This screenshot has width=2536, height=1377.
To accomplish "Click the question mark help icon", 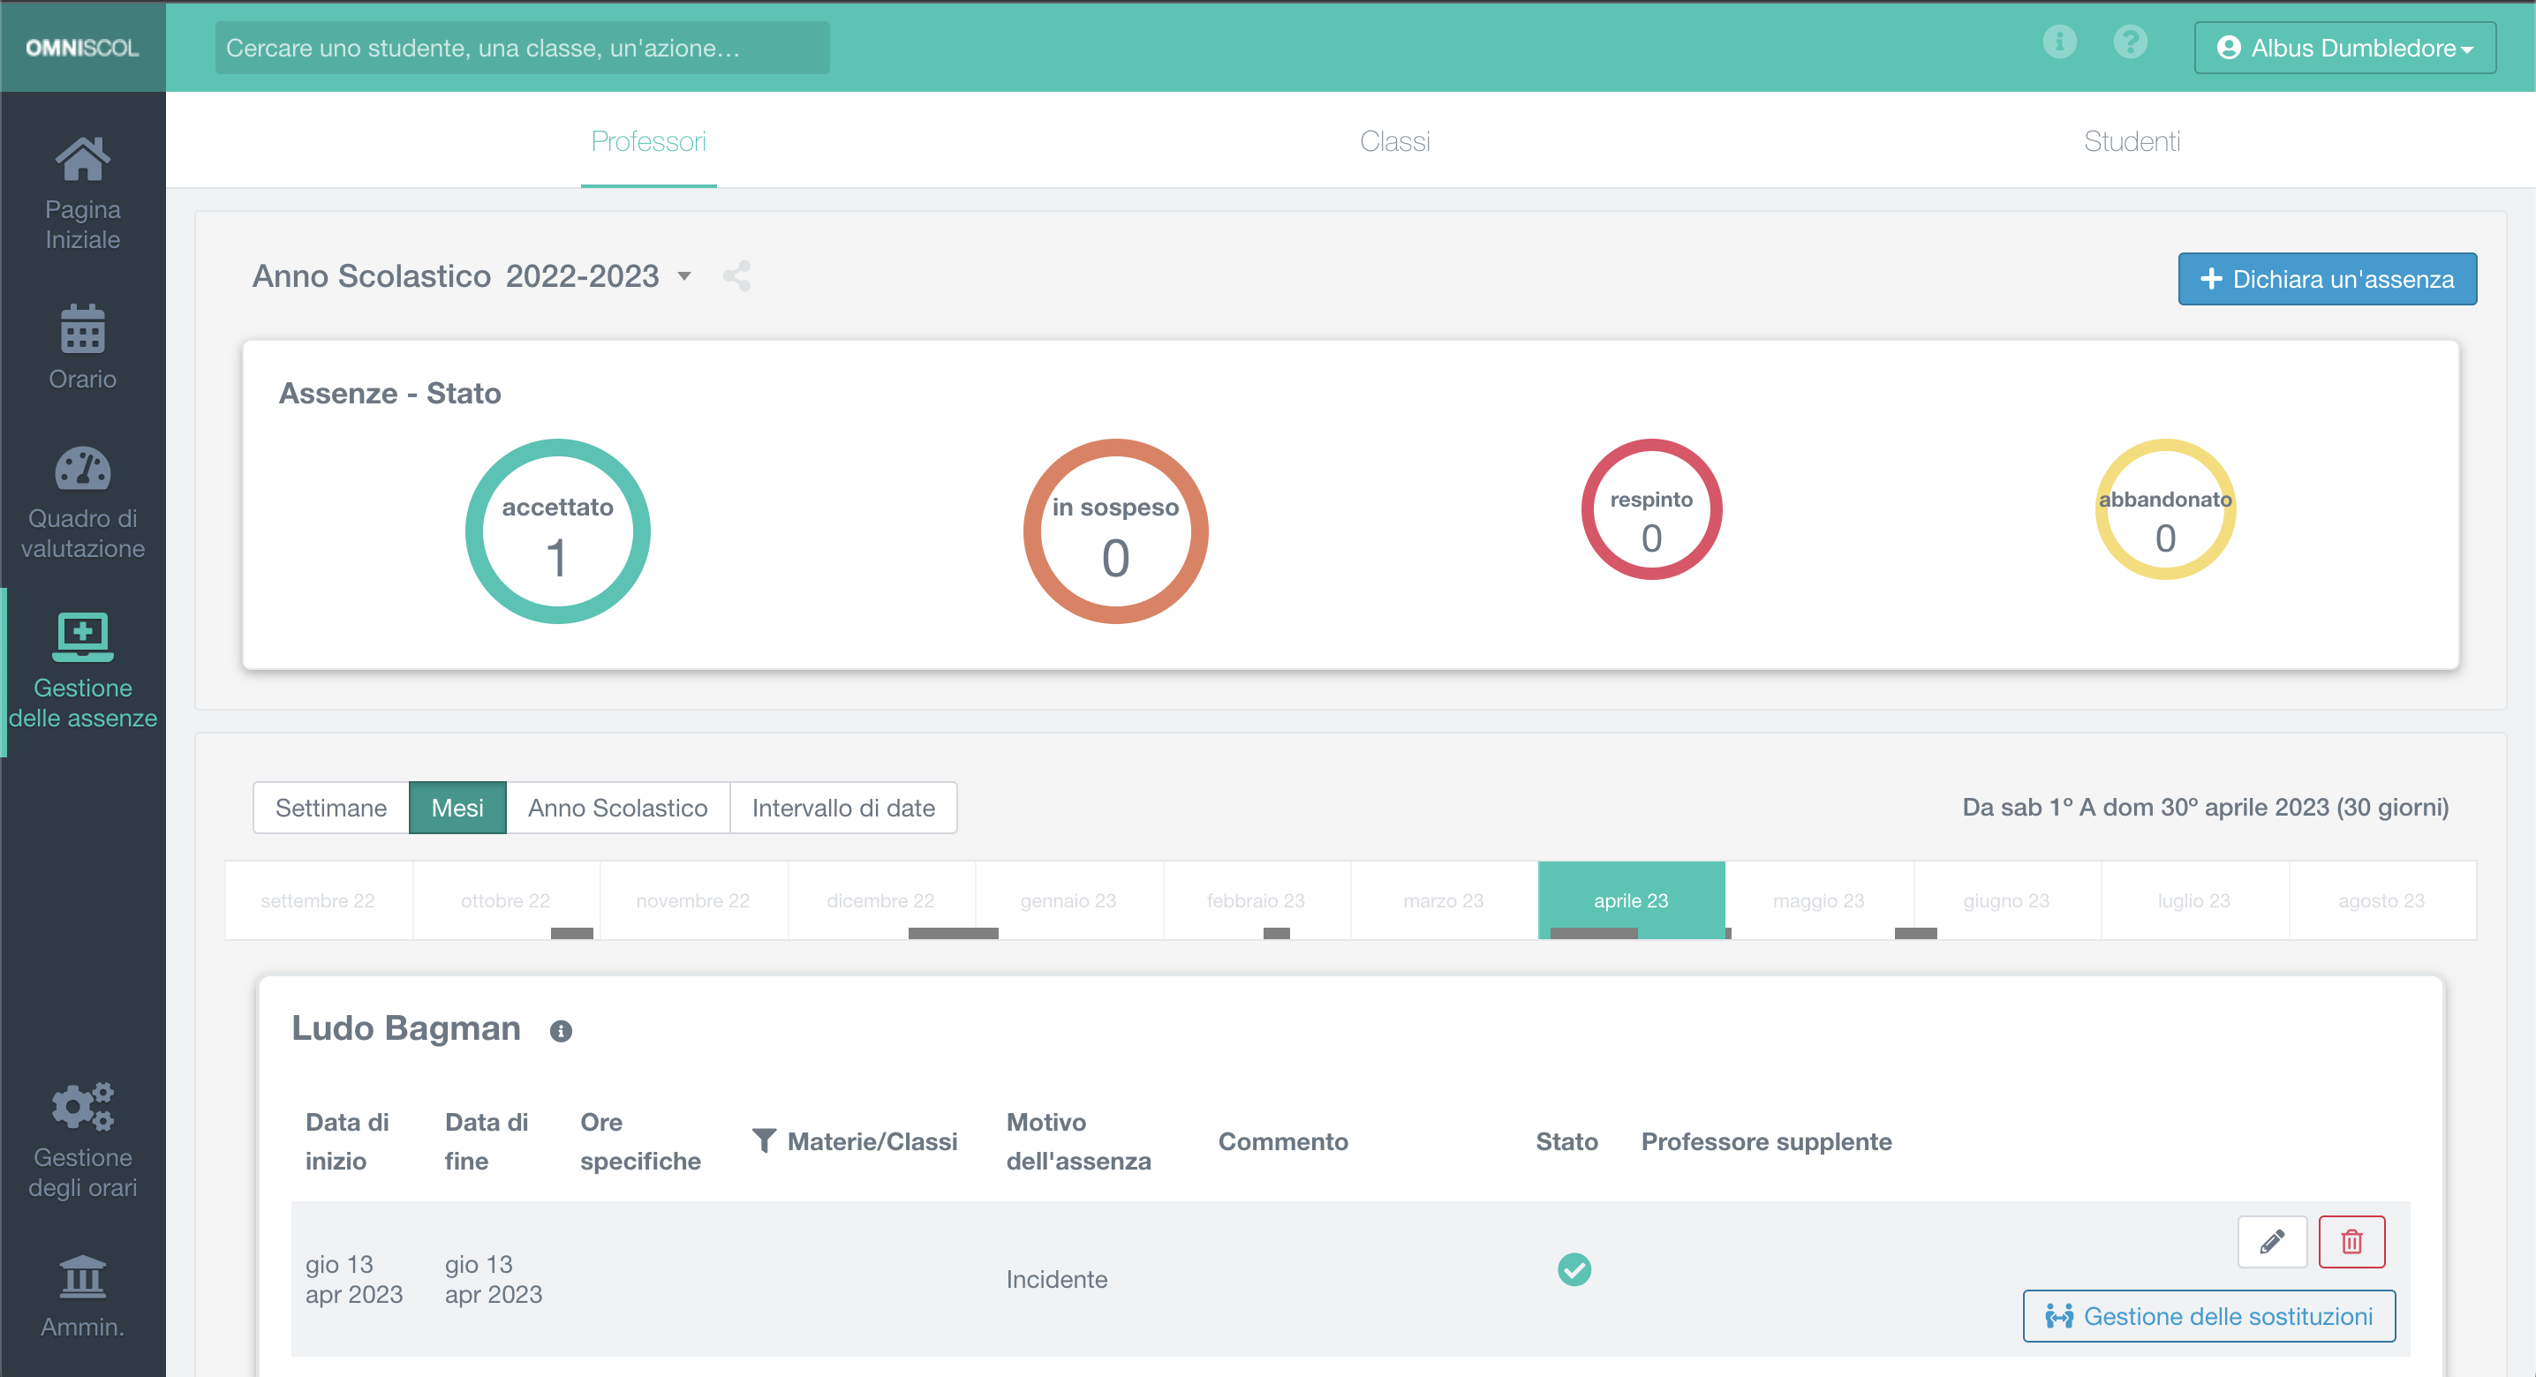I will 2130,43.
